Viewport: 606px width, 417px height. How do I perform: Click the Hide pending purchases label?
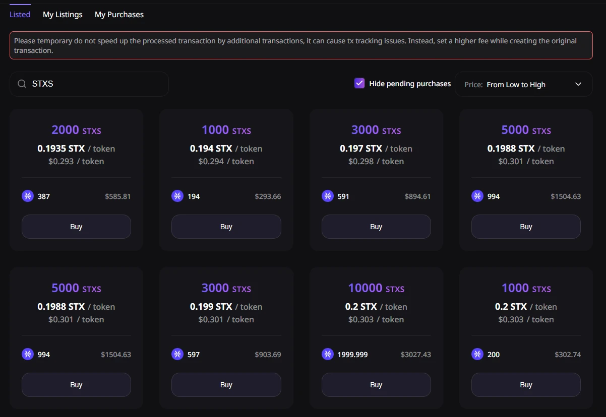410,84
